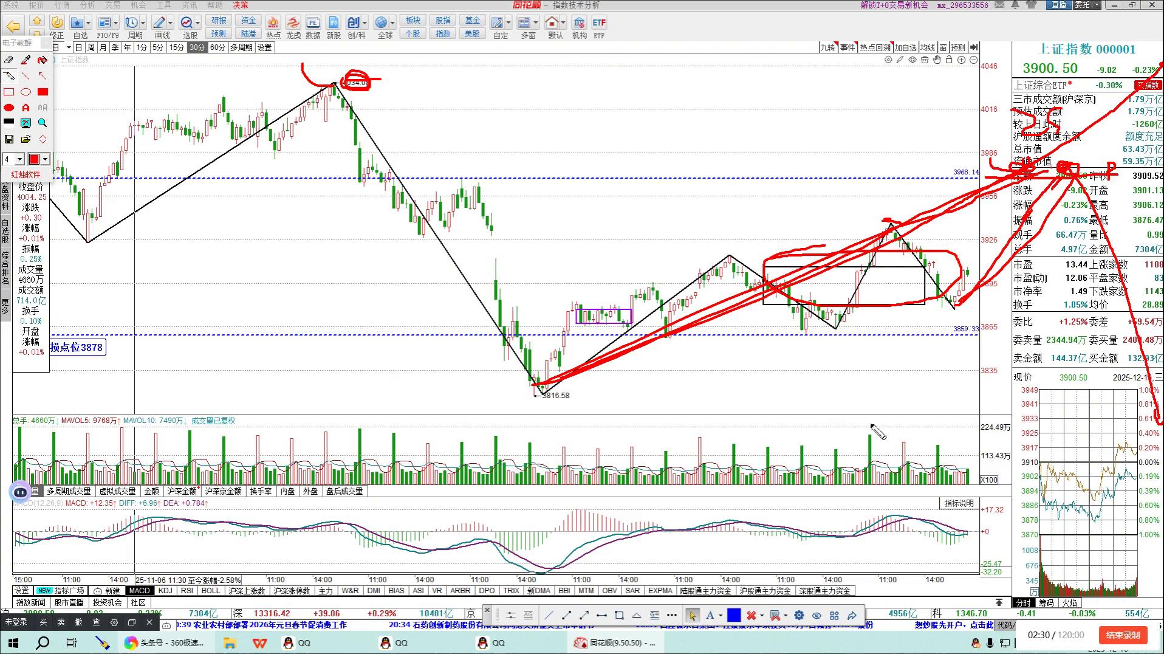Click the 板块 button
This screenshot has height=654, width=1164.
point(413,21)
